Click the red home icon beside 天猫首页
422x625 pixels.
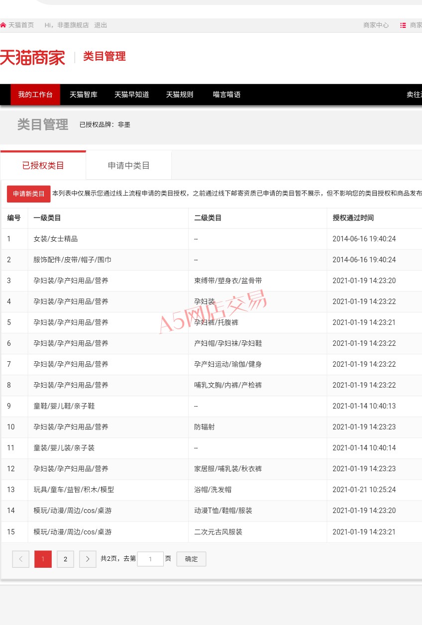pyautogui.click(x=3, y=25)
